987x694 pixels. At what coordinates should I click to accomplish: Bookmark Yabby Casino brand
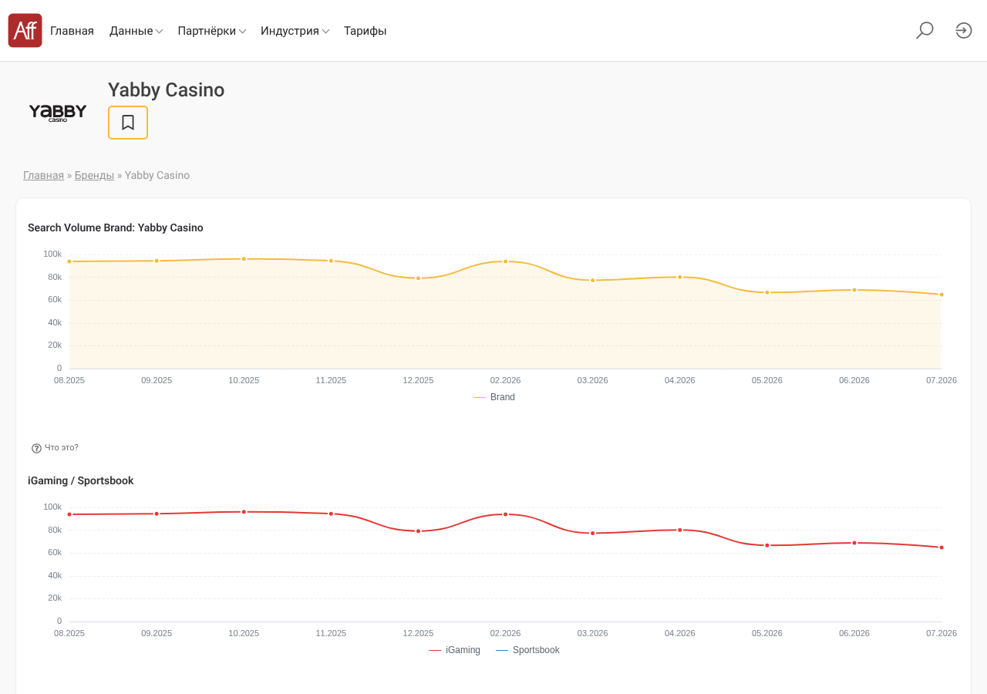128,123
